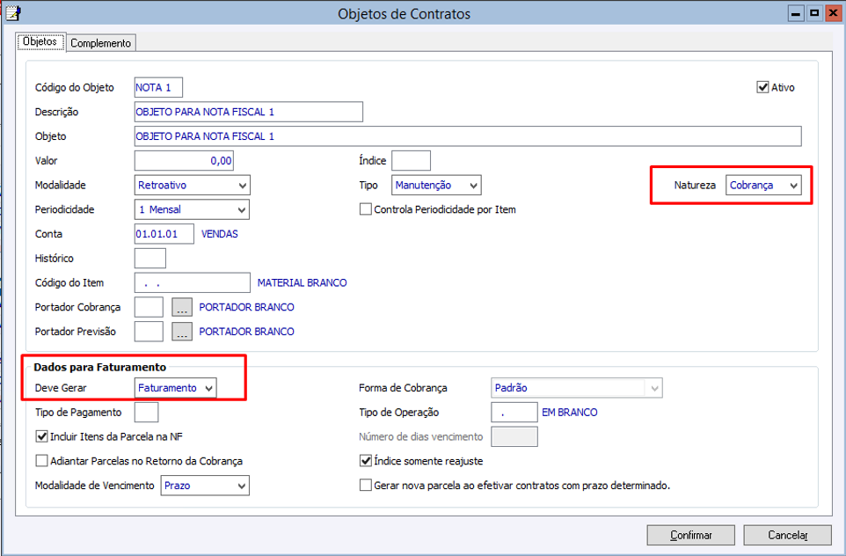Switch to the Complemento tab
846x556 pixels.
100,43
